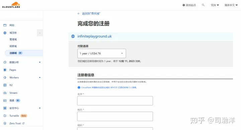241x130 pixels.
Task: Click the 名字 input field
Action: point(115,101)
